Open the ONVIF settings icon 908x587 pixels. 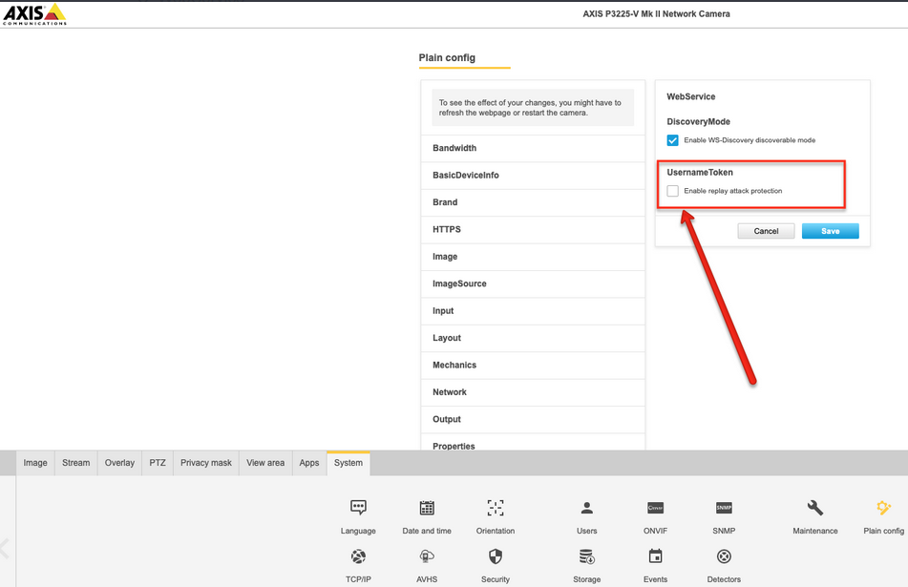(655, 509)
